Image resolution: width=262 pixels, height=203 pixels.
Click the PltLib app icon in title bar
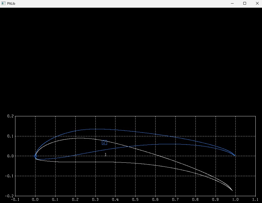tap(3, 3)
